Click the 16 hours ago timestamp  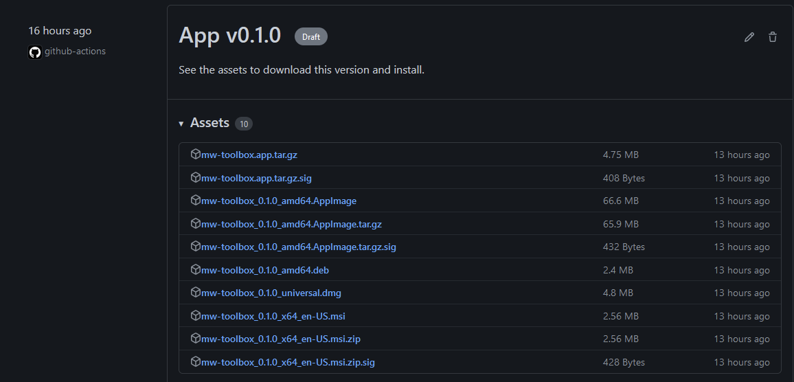pyautogui.click(x=60, y=31)
